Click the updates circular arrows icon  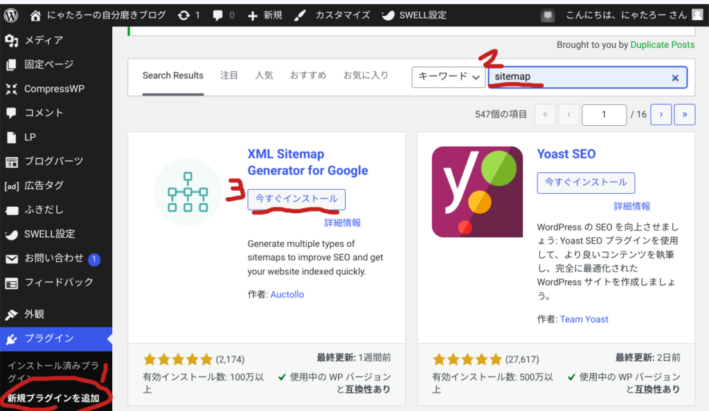[x=184, y=15]
